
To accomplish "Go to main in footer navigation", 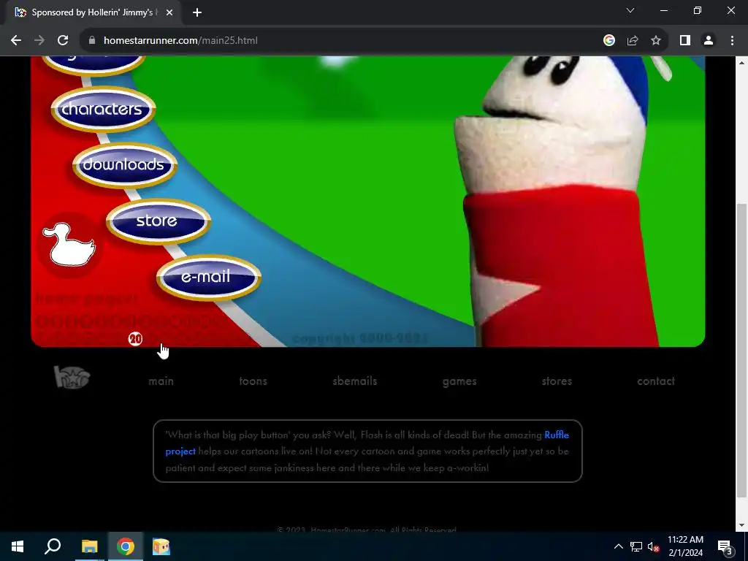I will pos(161,381).
